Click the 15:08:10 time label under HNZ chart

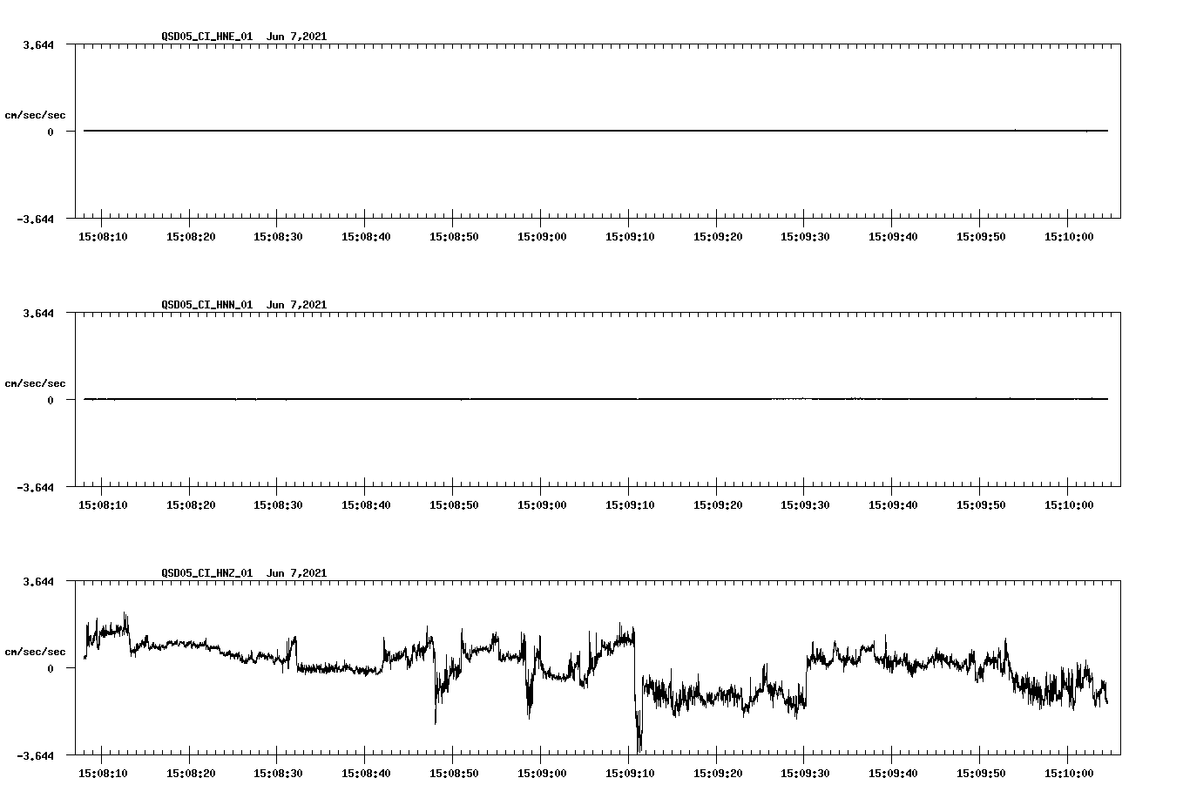(x=103, y=773)
